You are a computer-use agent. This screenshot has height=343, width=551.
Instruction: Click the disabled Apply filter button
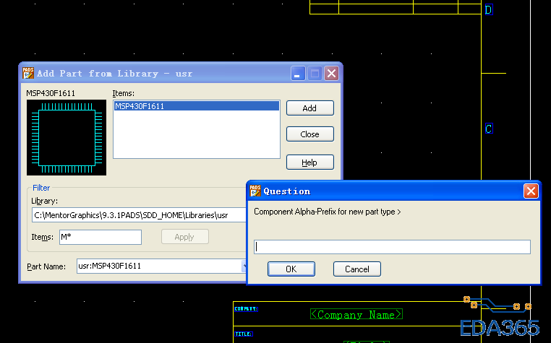pyautogui.click(x=185, y=237)
